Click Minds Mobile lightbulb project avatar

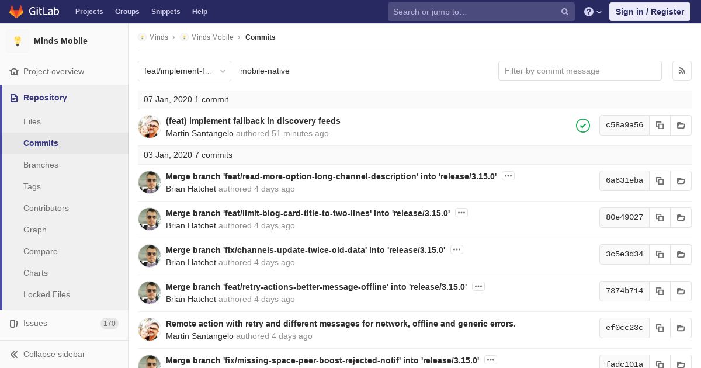(x=18, y=41)
